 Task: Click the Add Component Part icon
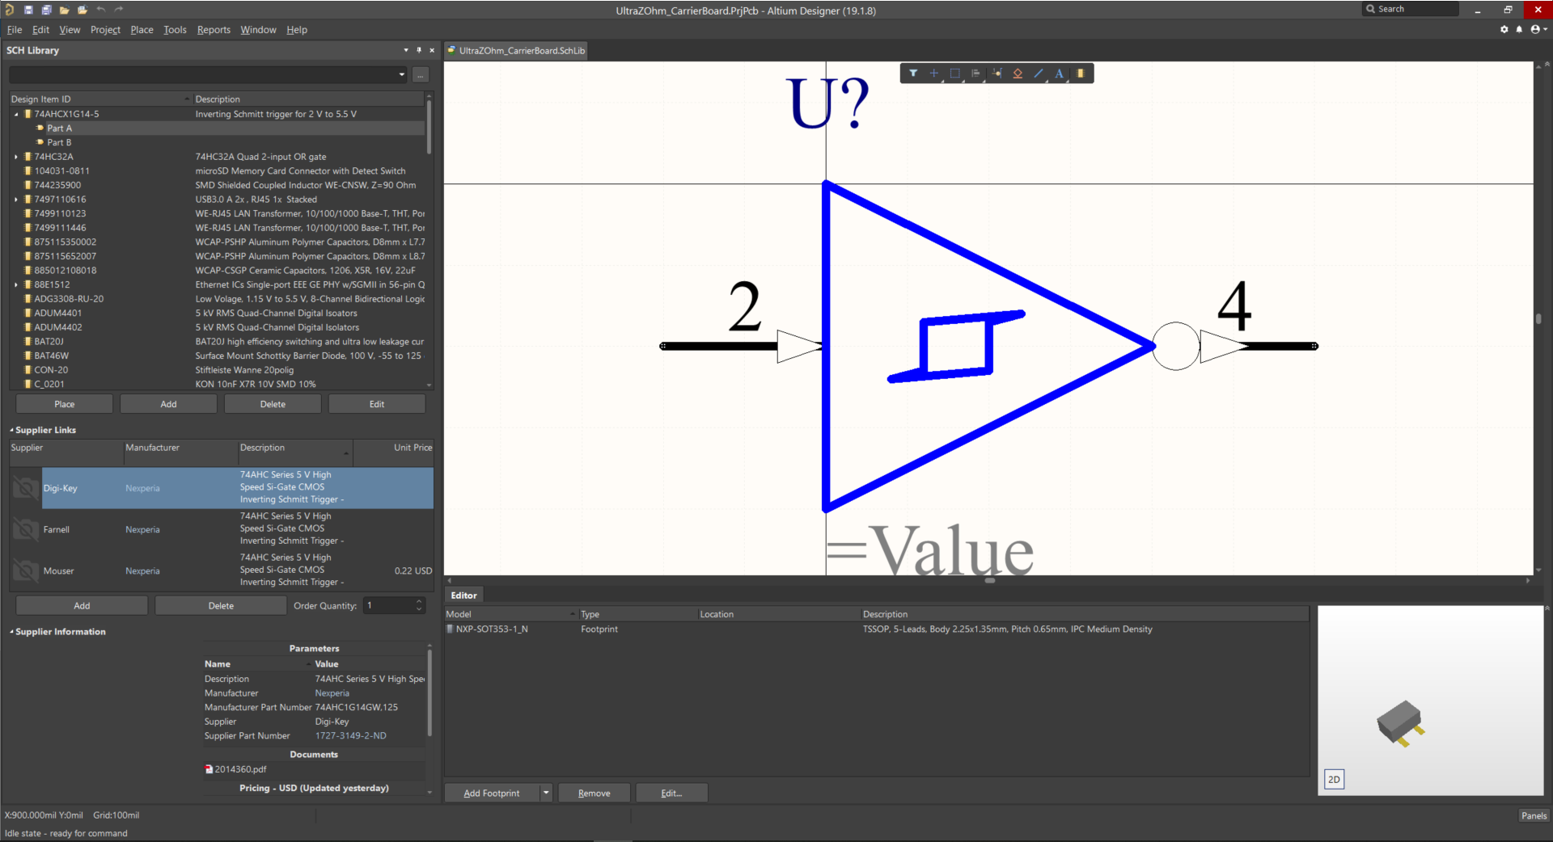click(1081, 74)
